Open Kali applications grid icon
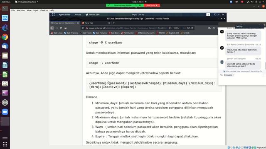Viewport: 266px width, 149px height. tap(53, 15)
